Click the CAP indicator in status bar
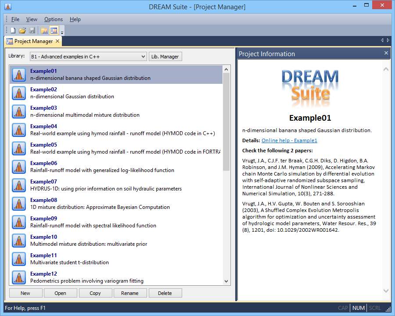The image size is (395, 316). 343,308
